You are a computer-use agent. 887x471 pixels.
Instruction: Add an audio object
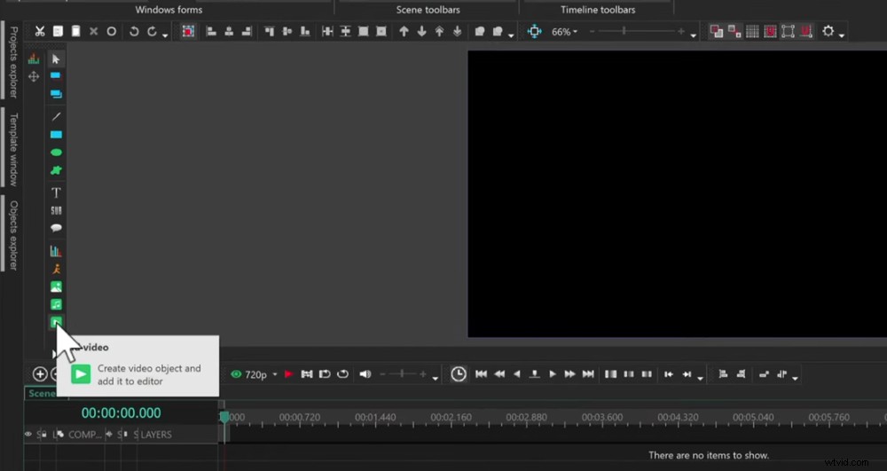[56, 305]
